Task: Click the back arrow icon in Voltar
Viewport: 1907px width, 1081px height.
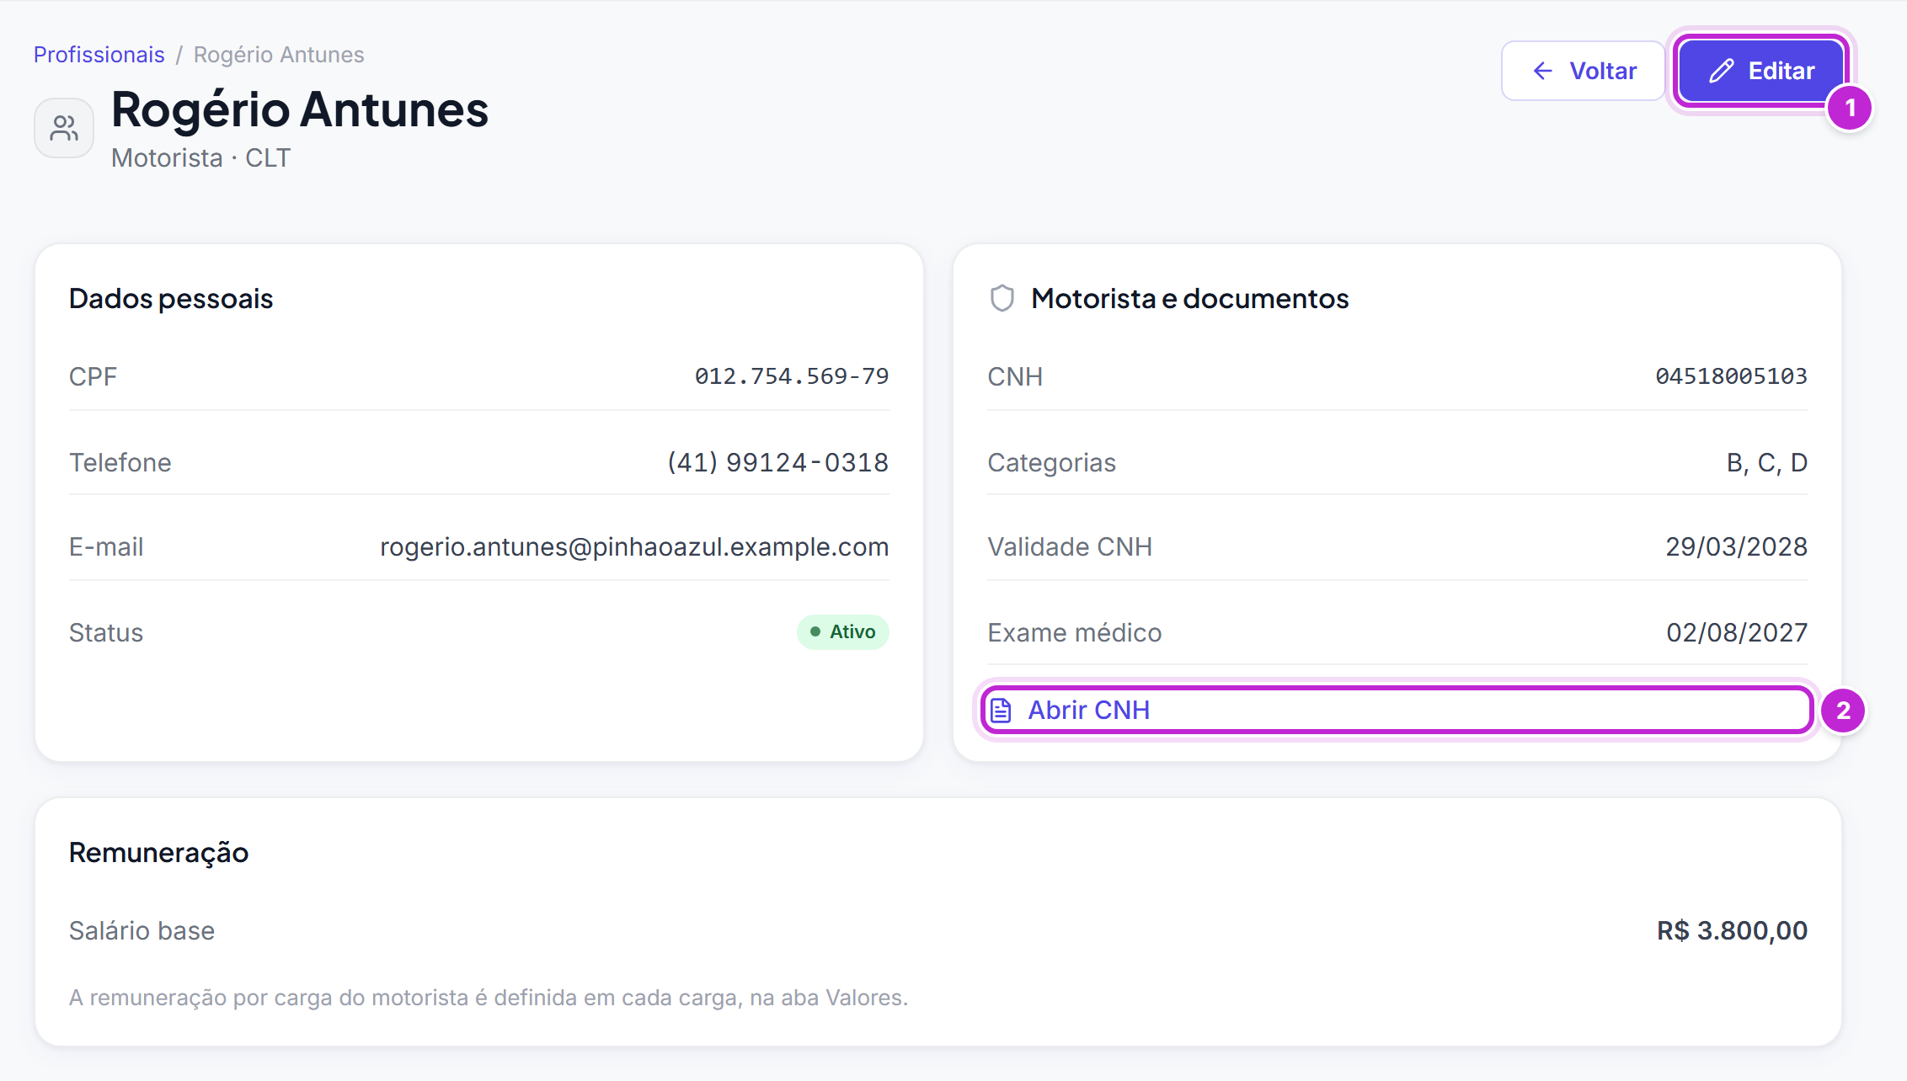Action: point(1543,71)
